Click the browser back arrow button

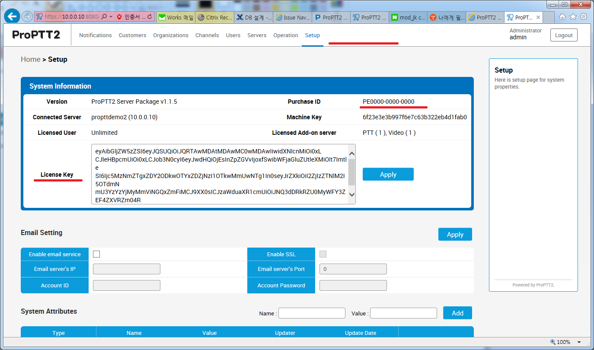[12, 17]
